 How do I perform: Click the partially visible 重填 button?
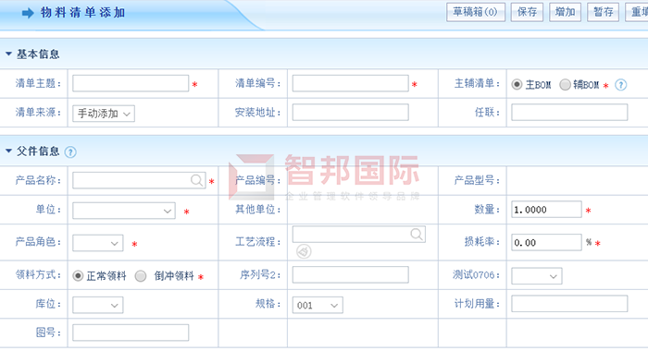637,12
